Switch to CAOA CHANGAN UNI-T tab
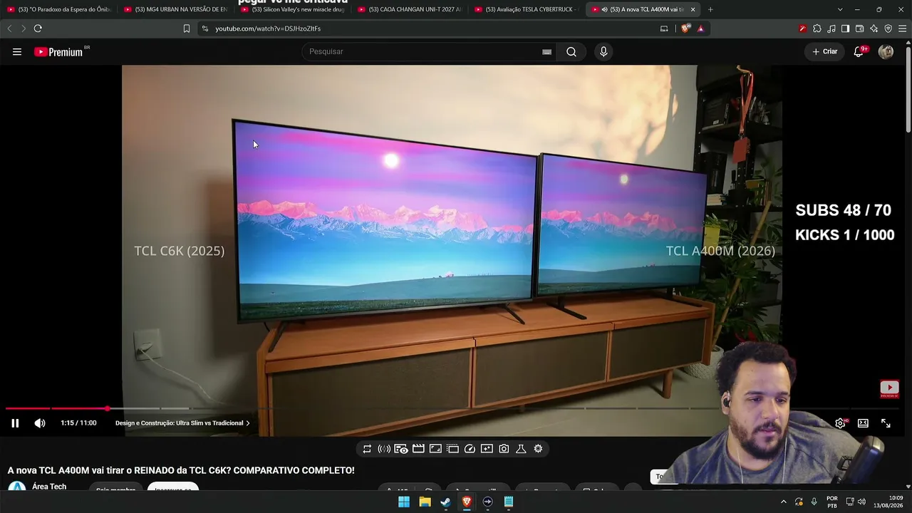The width and height of the screenshot is (912, 513). click(x=409, y=9)
